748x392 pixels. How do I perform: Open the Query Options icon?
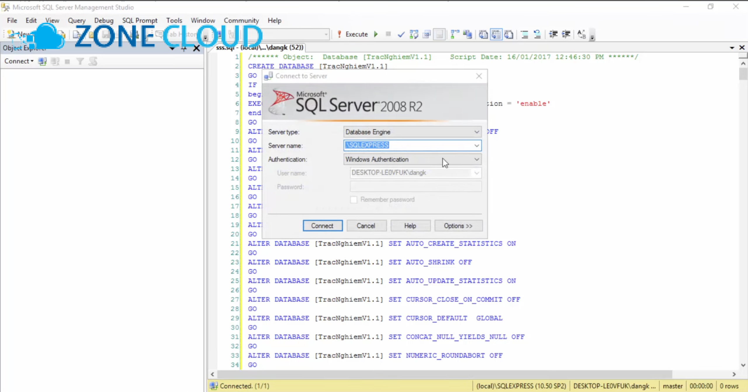pyautogui.click(x=427, y=34)
